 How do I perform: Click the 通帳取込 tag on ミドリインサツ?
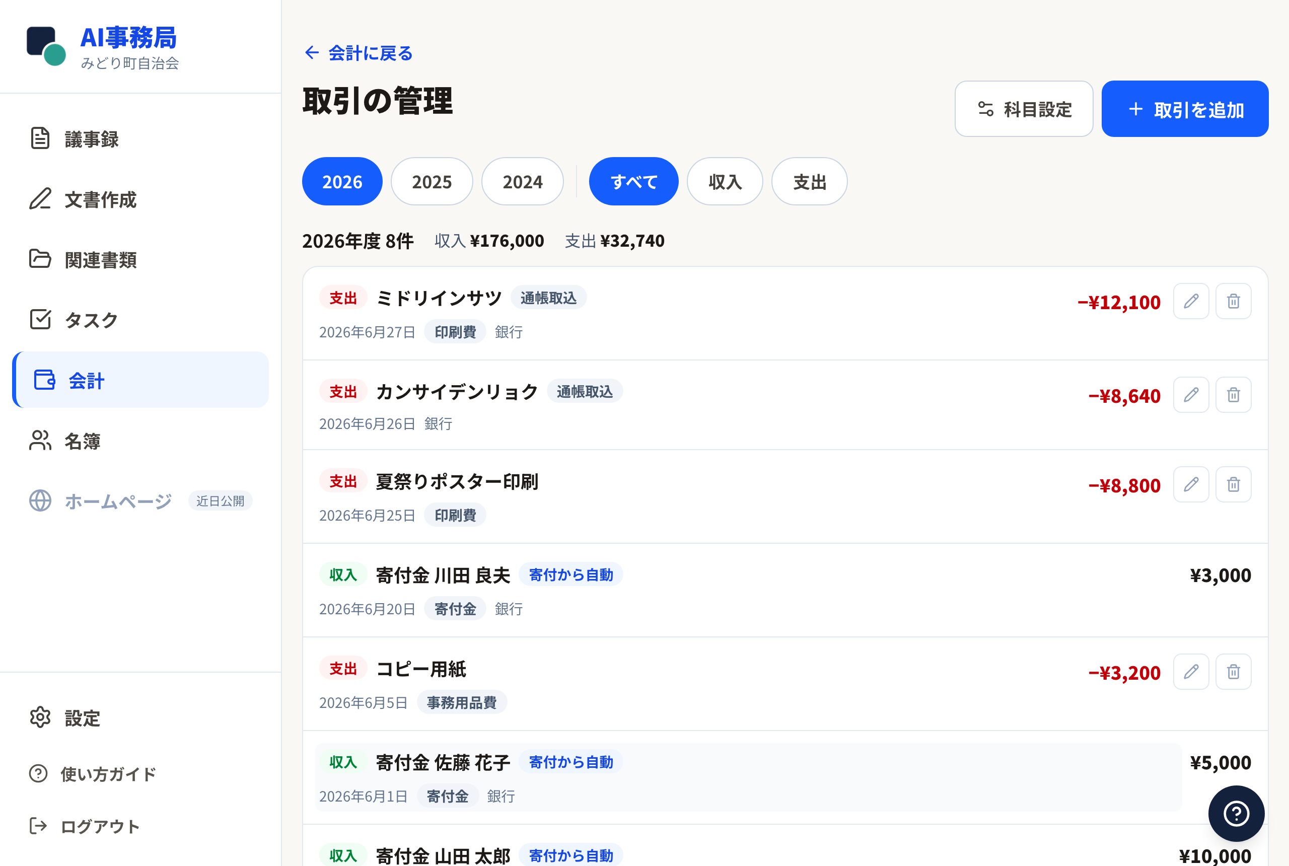click(548, 297)
